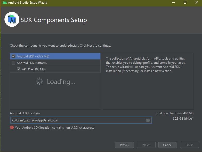Click the Android icon in the title bar
The width and height of the screenshot is (202, 152).
[x=4, y=3]
